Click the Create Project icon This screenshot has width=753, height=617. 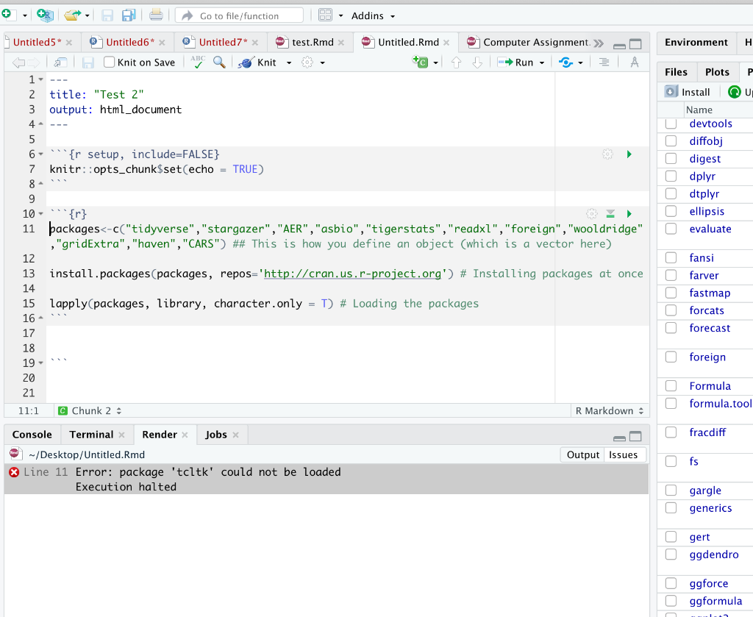point(45,15)
